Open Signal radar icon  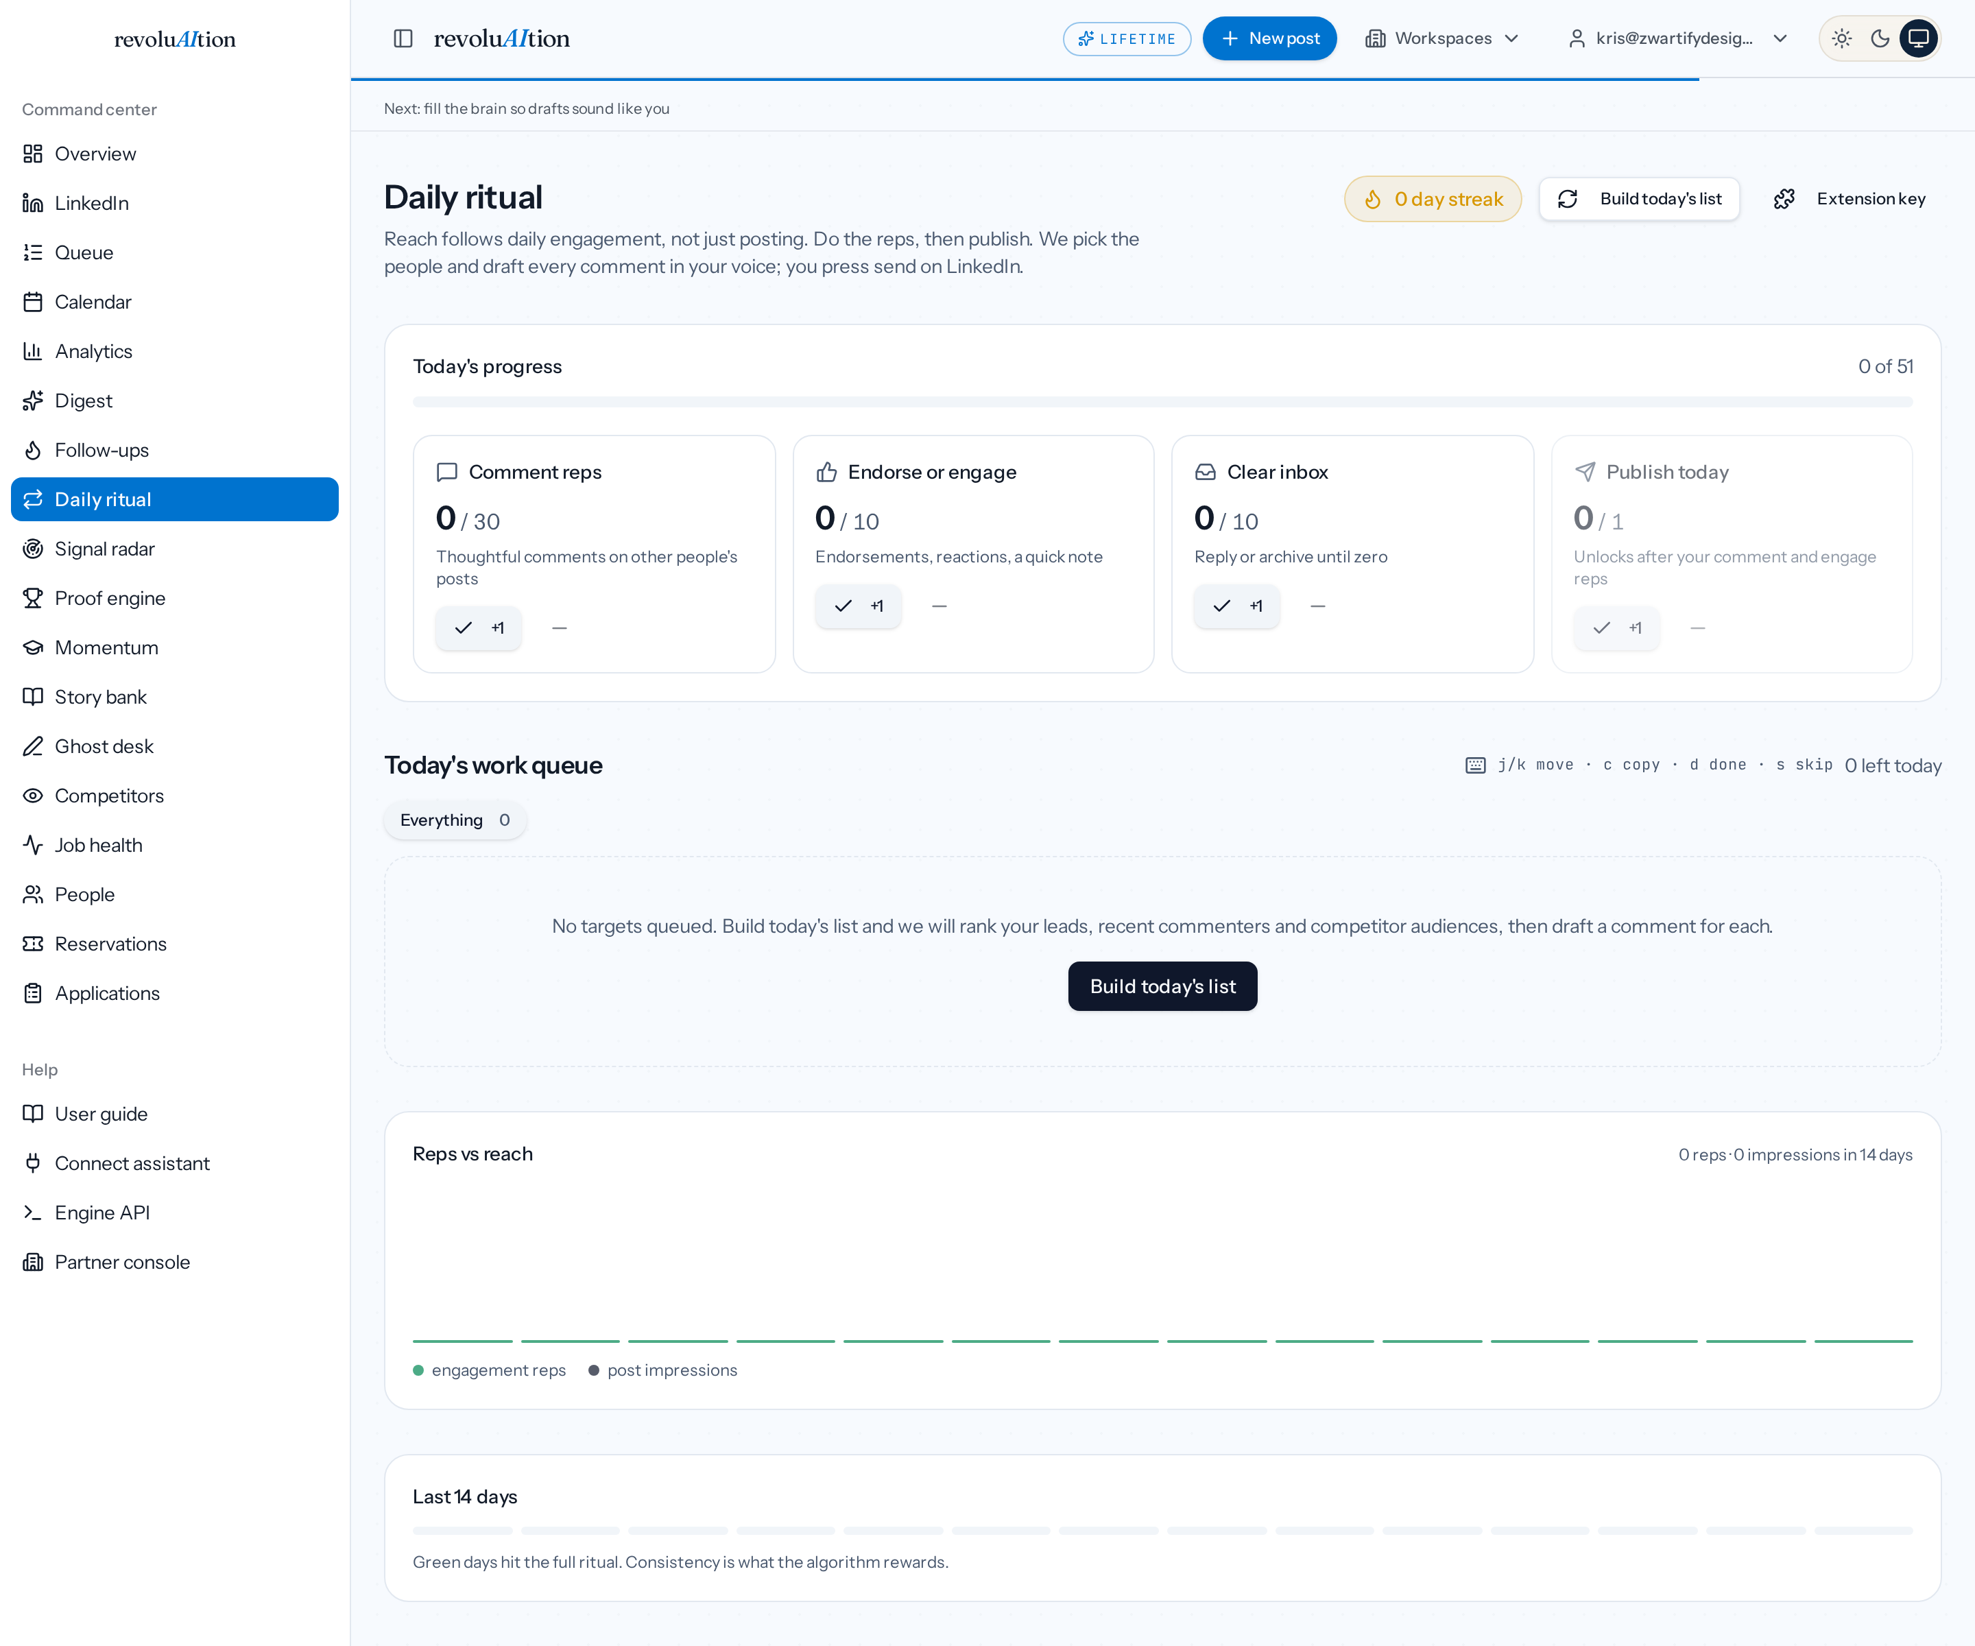click(33, 549)
